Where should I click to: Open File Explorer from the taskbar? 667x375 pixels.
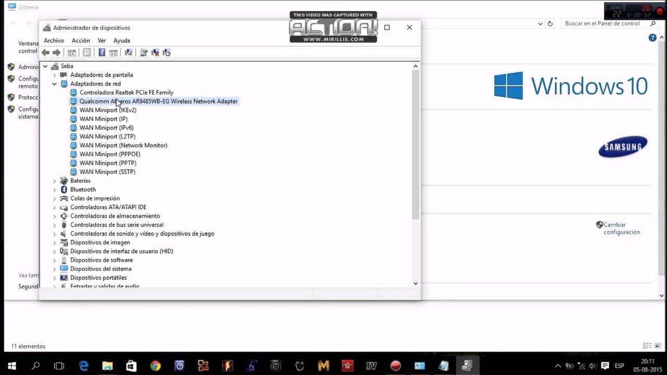coord(107,366)
